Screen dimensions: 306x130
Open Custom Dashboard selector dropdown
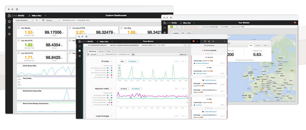[25, 20]
